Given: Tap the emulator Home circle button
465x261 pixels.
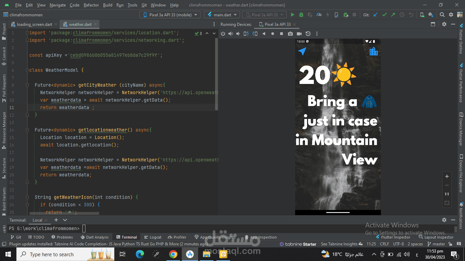Looking at the screenshot, I should tap(273, 34).
